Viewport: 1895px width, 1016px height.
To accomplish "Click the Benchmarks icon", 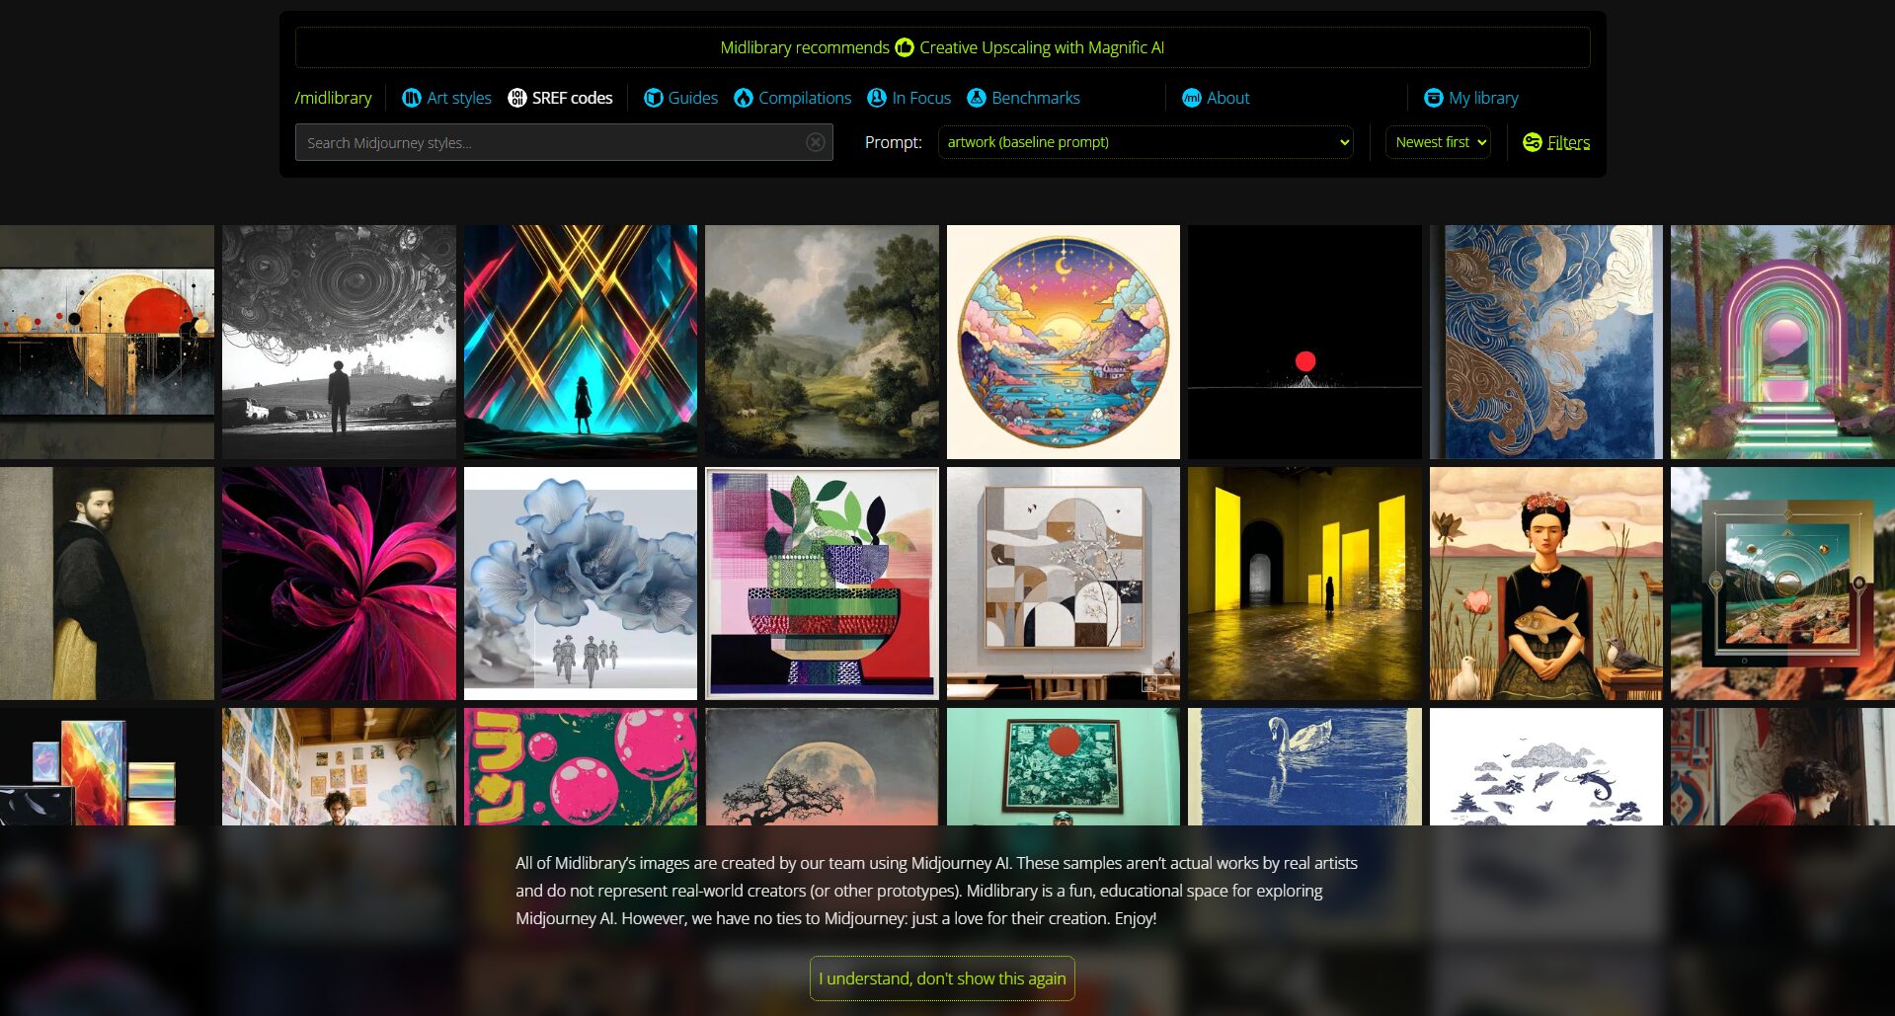I will [977, 98].
